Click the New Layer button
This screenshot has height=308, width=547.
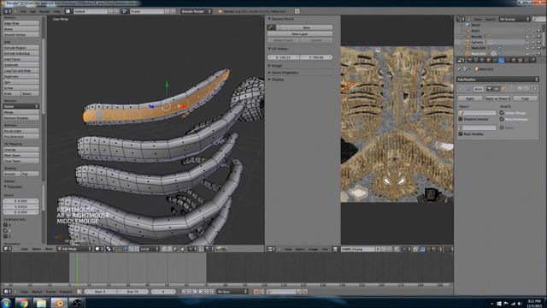click(x=300, y=34)
